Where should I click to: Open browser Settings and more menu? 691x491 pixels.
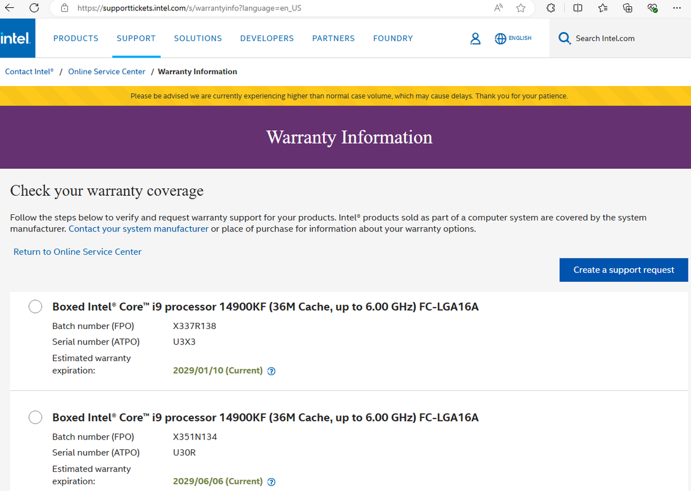pos(677,8)
